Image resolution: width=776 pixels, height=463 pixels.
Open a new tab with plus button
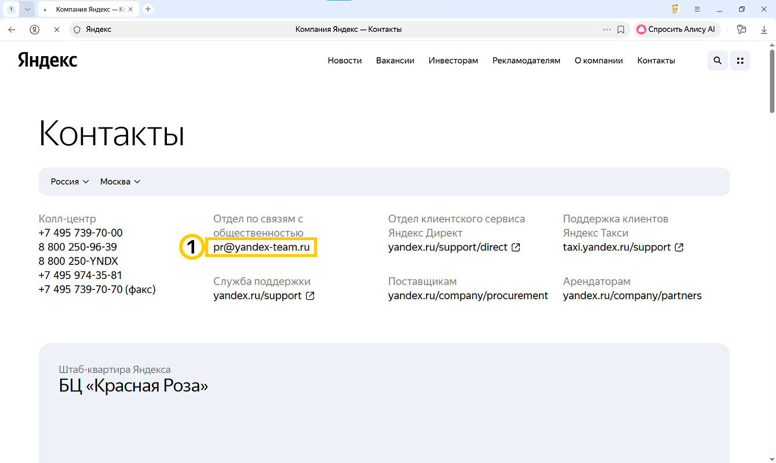pyautogui.click(x=148, y=9)
